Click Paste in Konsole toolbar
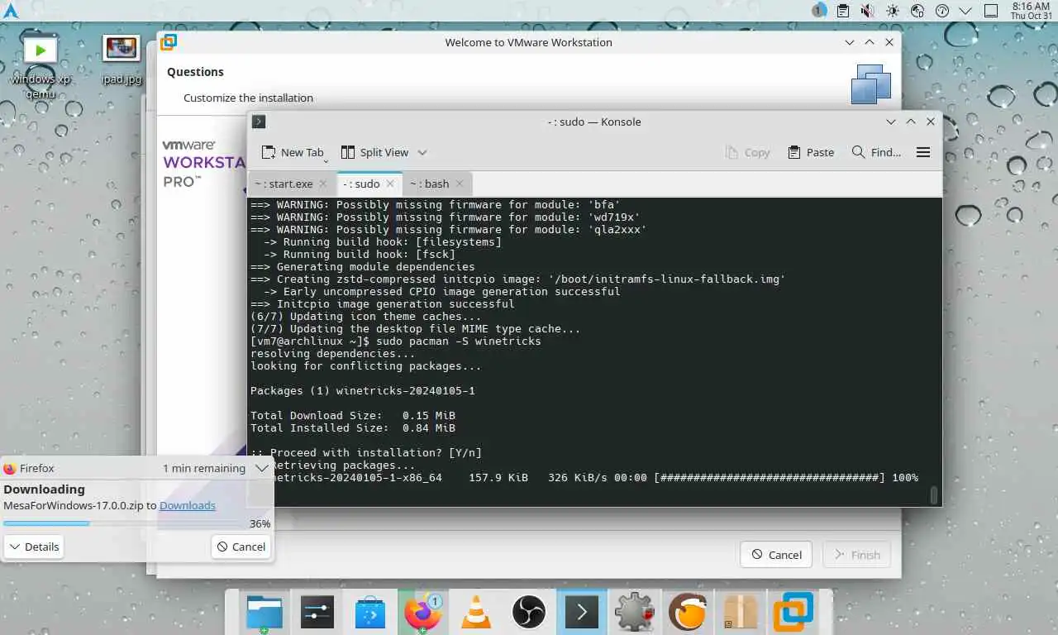Screen dimensions: 1058x635 811,152
